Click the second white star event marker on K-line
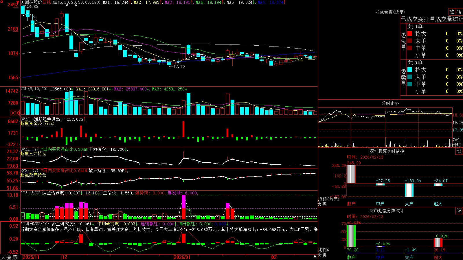 coord(76,5)
